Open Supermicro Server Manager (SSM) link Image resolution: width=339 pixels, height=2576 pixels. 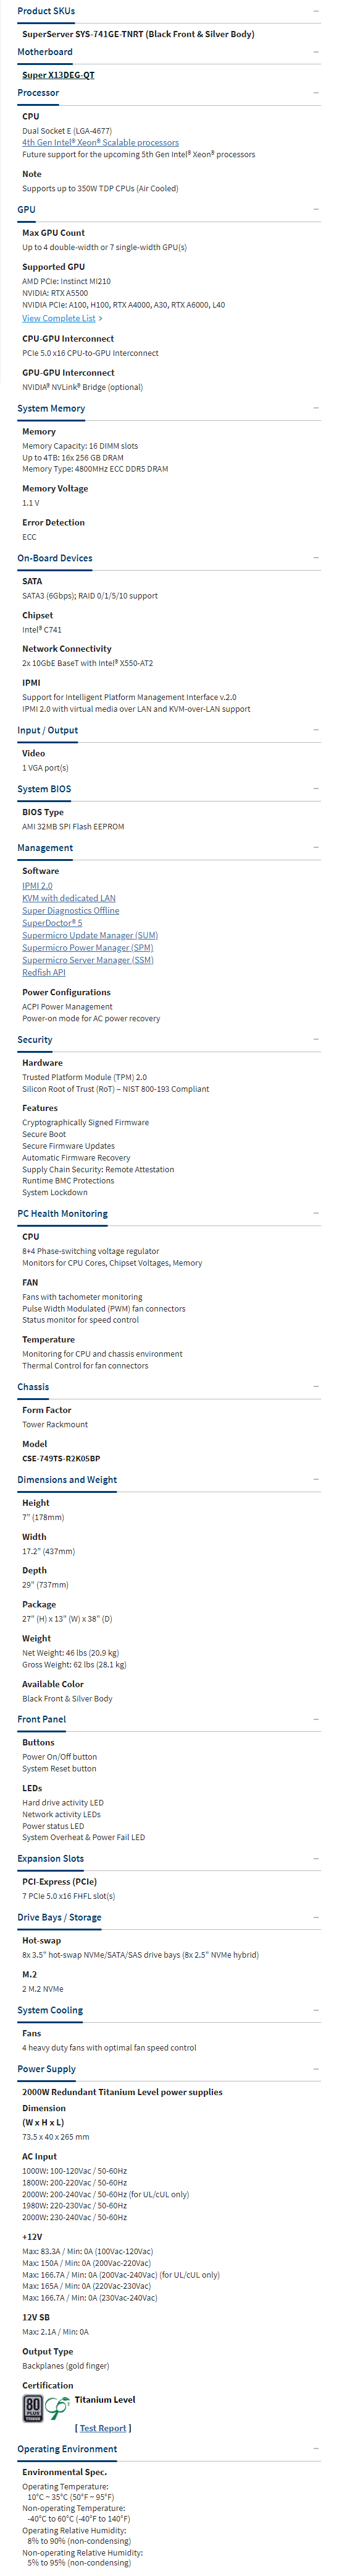(x=88, y=960)
